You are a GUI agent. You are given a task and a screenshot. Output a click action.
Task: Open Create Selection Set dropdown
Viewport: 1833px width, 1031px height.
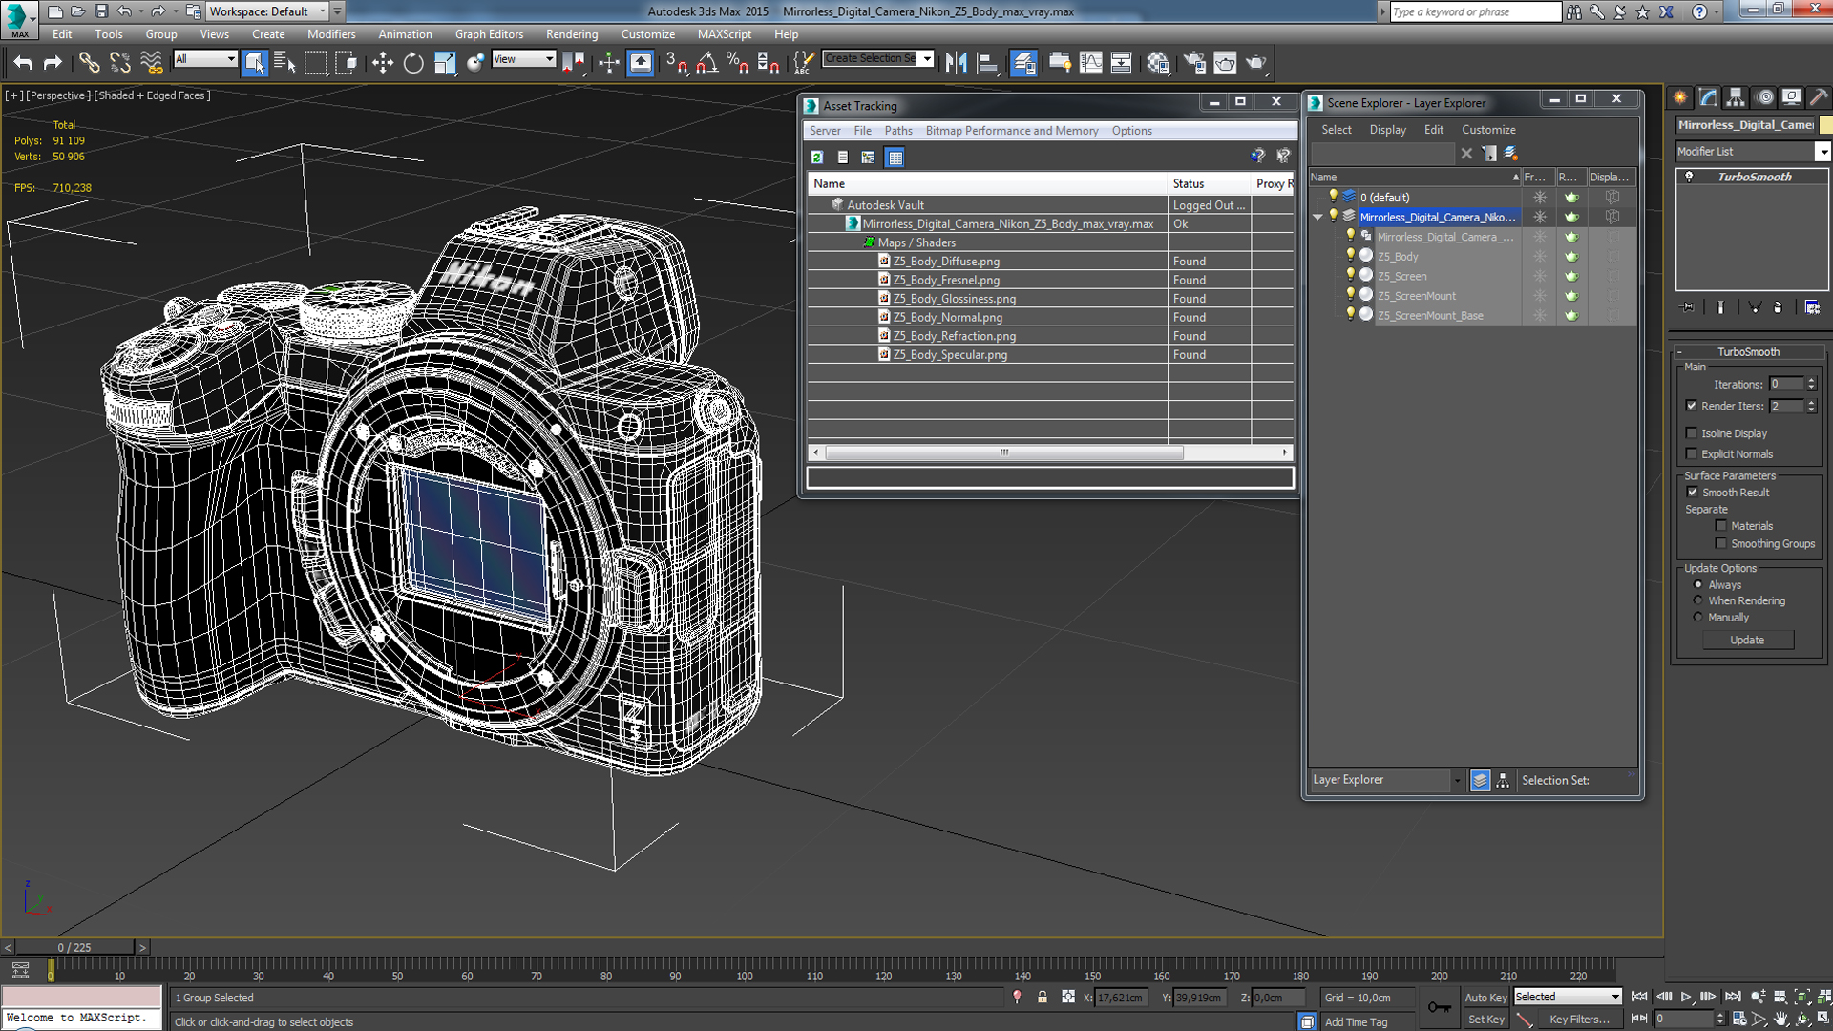click(x=877, y=59)
